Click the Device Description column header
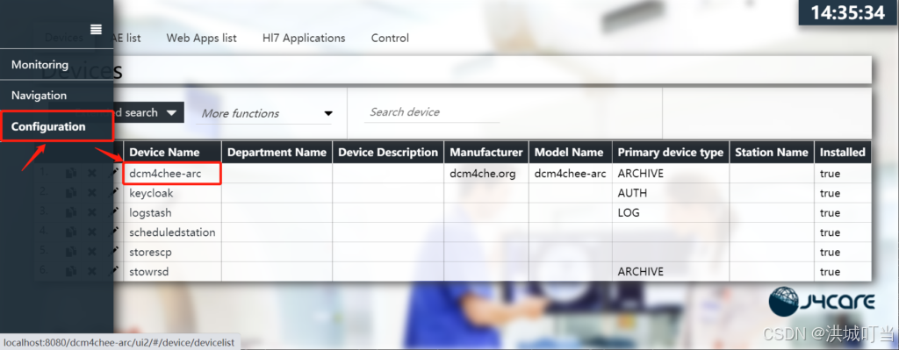This screenshot has height=350, width=899. pyautogui.click(x=388, y=153)
